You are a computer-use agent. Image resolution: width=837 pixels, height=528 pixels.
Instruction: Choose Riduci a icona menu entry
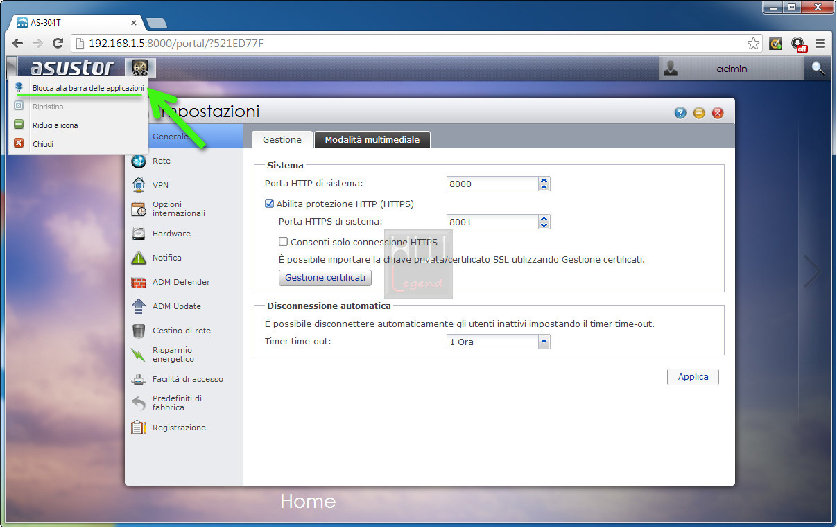[78, 125]
